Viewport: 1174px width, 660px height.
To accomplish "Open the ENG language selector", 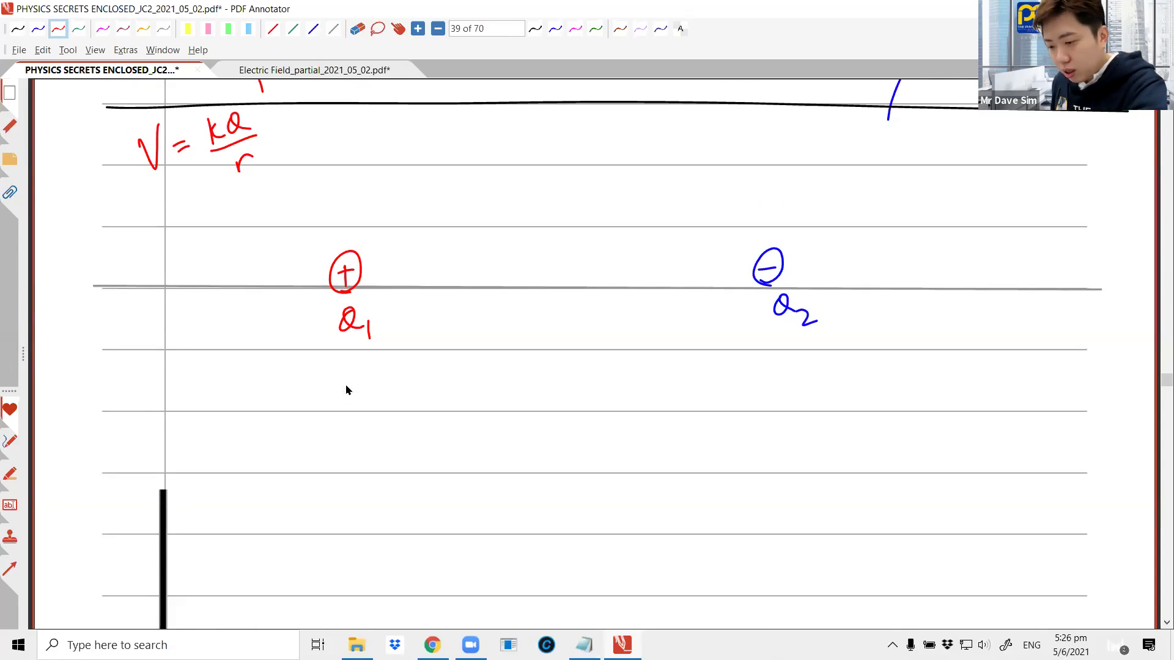I will tap(1032, 645).
